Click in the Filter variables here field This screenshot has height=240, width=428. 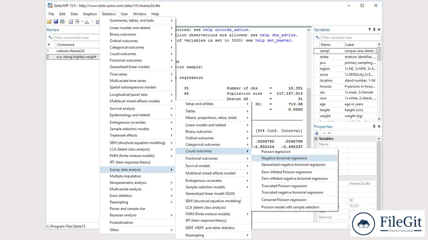[350, 38]
